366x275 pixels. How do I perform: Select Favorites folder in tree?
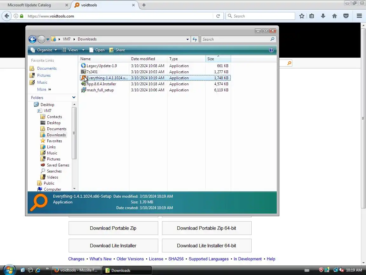coord(54,141)
